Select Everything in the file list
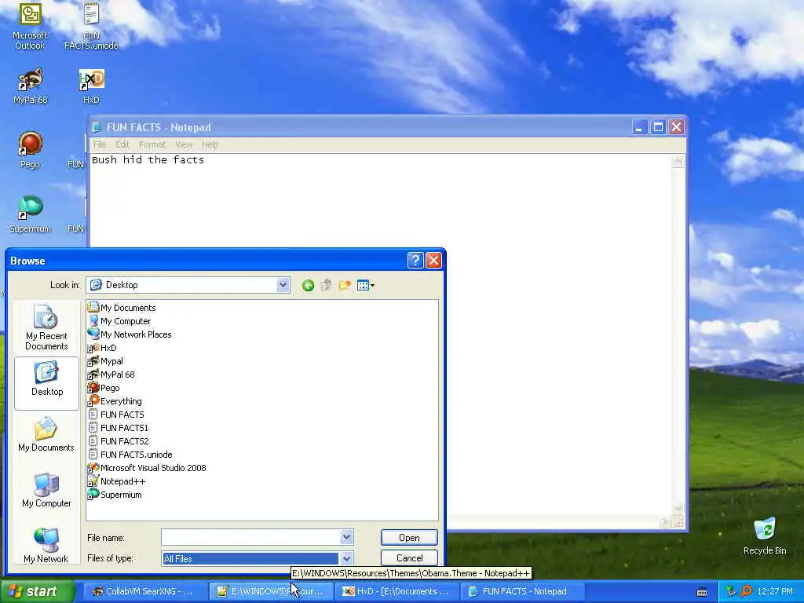804x603 pixels. pos(115,401)
